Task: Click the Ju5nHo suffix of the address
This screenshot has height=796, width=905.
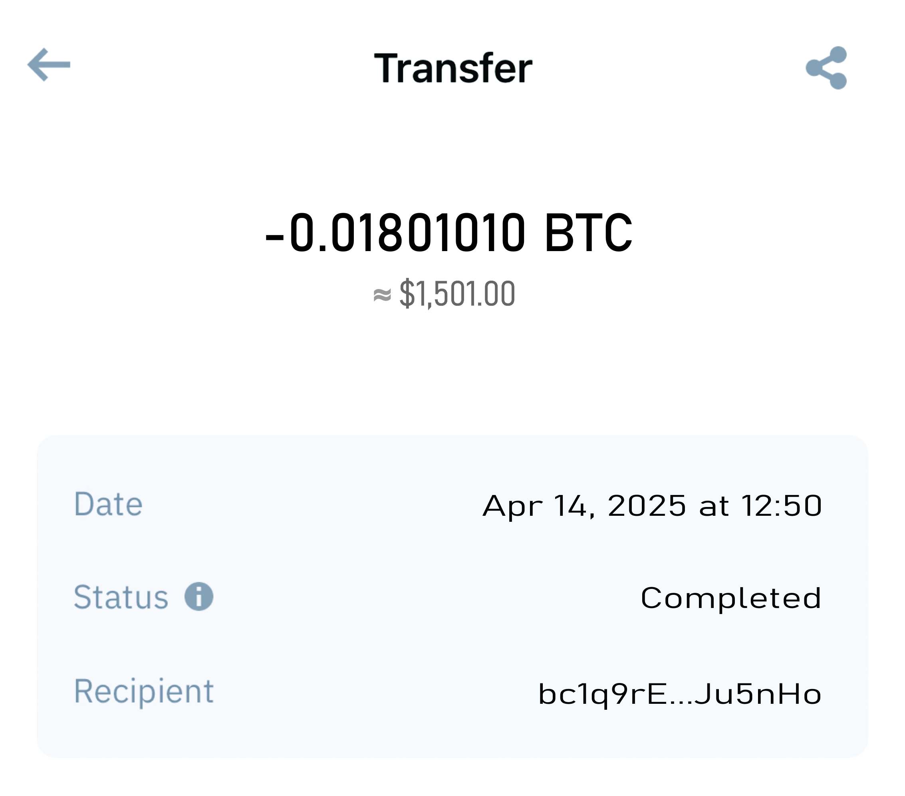Action: [758, 693]
